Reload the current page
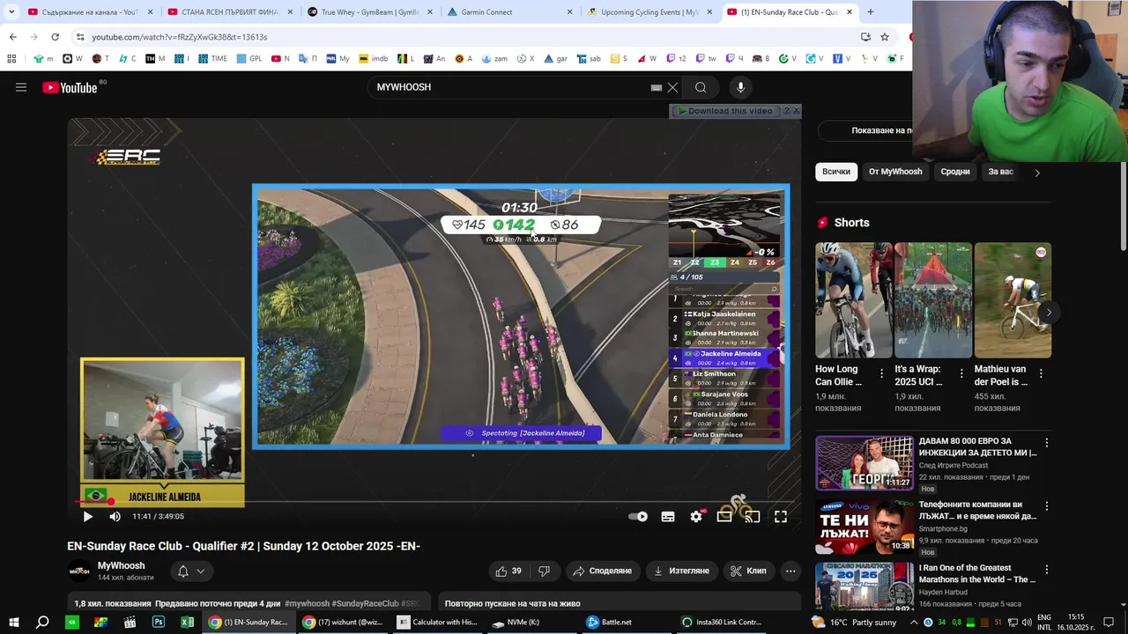The height and width of the screenshot is (634, 1128). [x=55, y=37]
